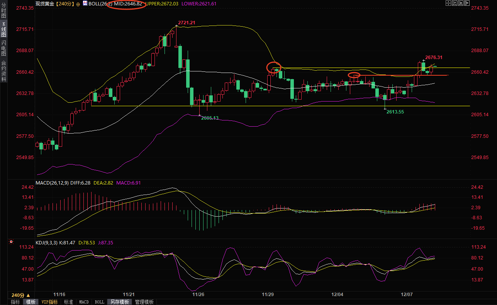Click the 另存模板 button
The width and height of the screenshot is (497, 305).
coord(119,302)
